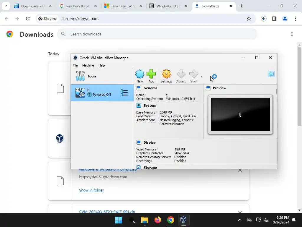Screen dimensions: 302x227
Task: Click Chrome forward arrow
Action: click(x=17, y=19)
